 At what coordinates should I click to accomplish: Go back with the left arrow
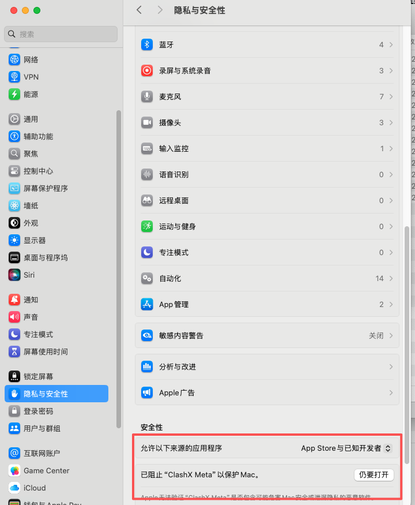point(139,10)
